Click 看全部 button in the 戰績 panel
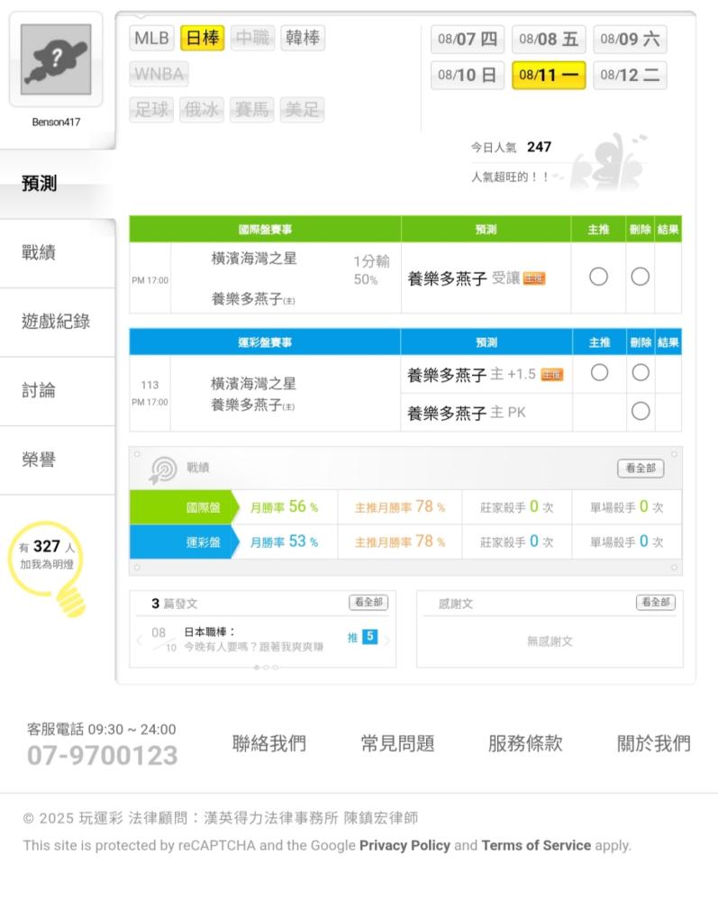 (x=641, y=469)
